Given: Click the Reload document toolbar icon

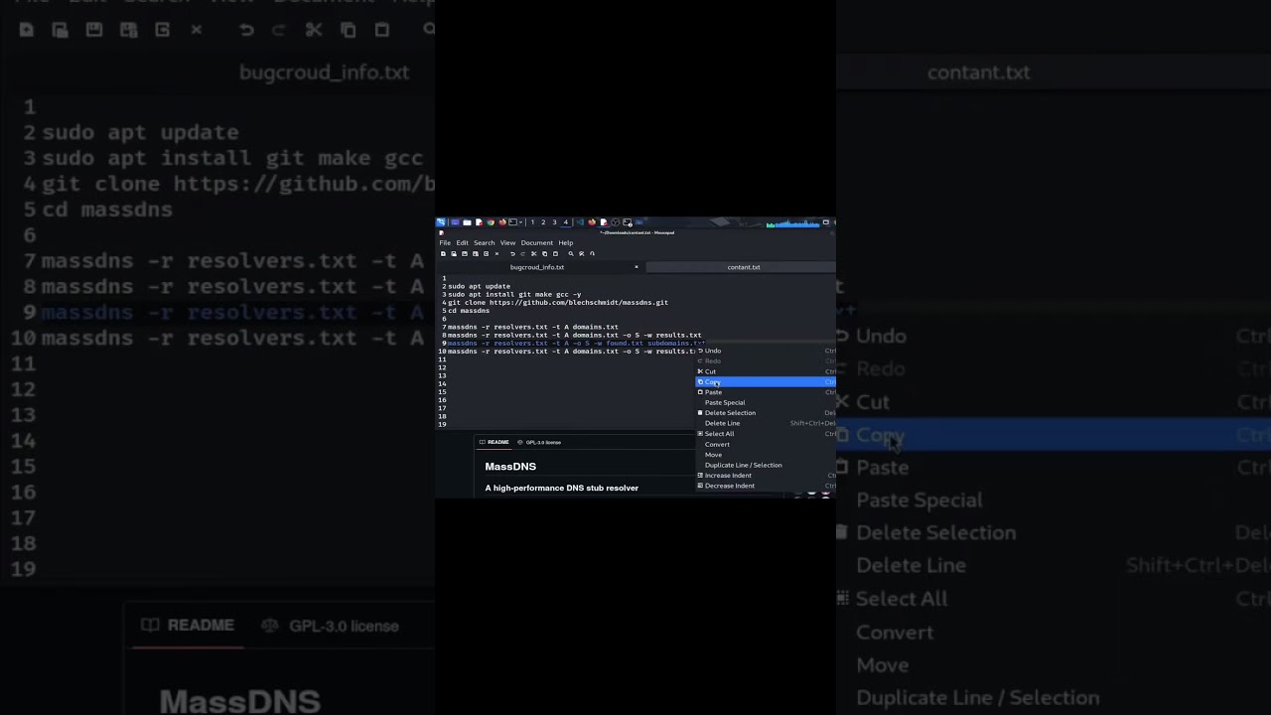Looking at the screenshot, I should [x=486, y=254].
